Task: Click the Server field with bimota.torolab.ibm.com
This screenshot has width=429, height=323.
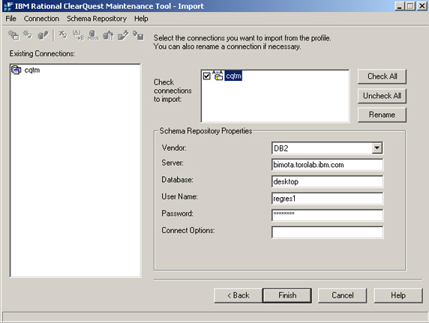Action: 328,165
